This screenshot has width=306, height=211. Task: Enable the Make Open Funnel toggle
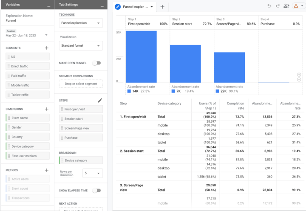97,63
